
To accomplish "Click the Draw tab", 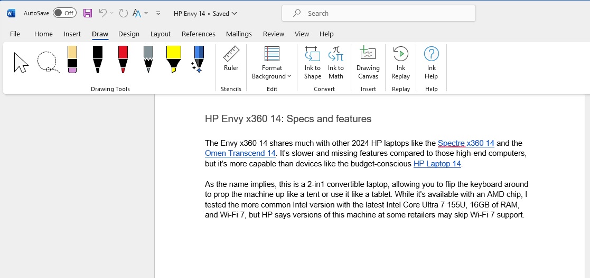I will point(100,34).
